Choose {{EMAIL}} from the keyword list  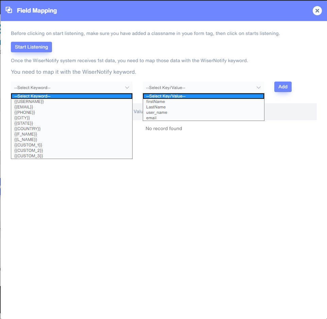(x=24, y=107)
